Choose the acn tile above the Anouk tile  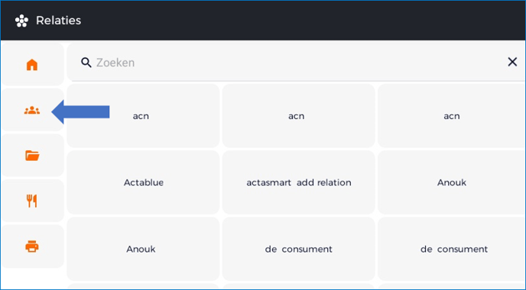(452, 116)
